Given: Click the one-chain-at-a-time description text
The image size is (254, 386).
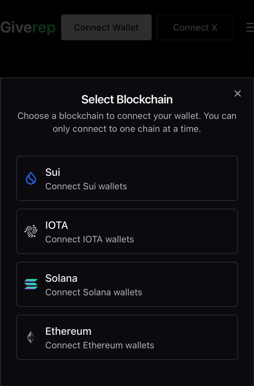Looking at the screenshot, I should click(127, 122).
